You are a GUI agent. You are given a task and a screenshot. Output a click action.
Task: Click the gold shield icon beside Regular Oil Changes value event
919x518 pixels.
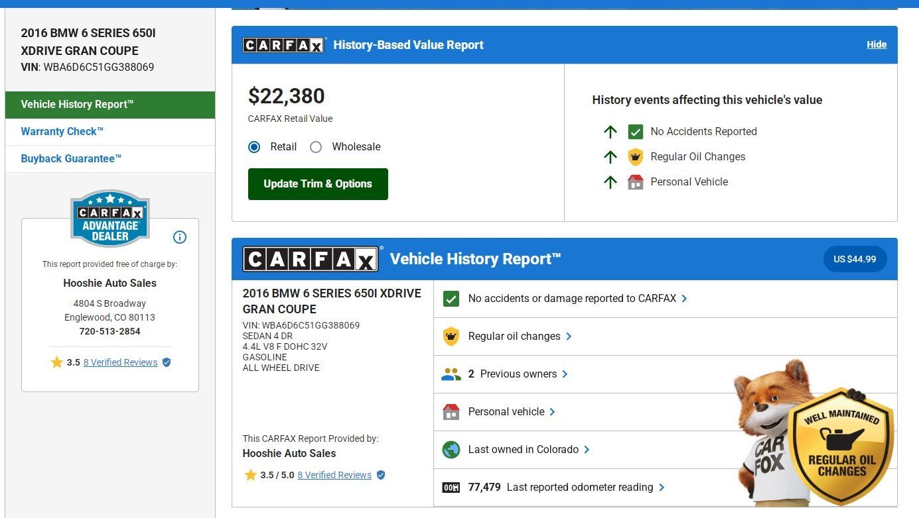(636, 157)
